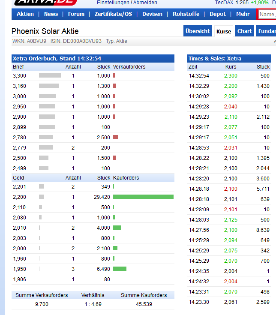Navigate to Rohstoffe
The image size is (276, 315).
click(186, 14)
